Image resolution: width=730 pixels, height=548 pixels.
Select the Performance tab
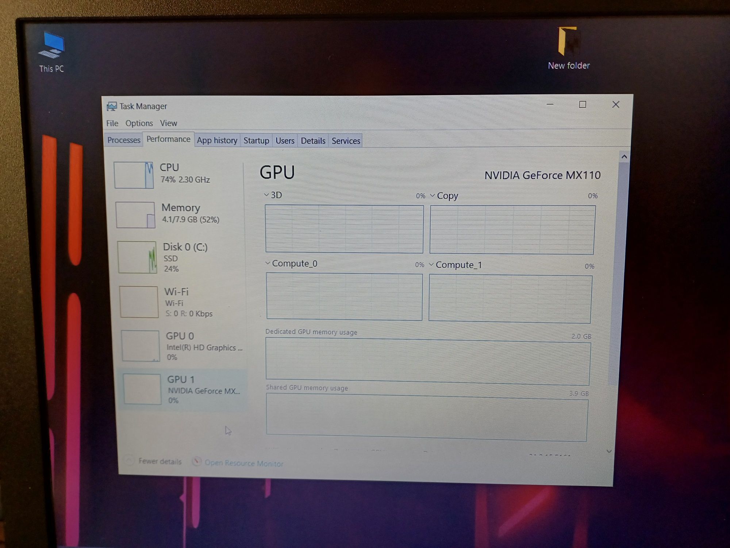(x=168, y=139)
